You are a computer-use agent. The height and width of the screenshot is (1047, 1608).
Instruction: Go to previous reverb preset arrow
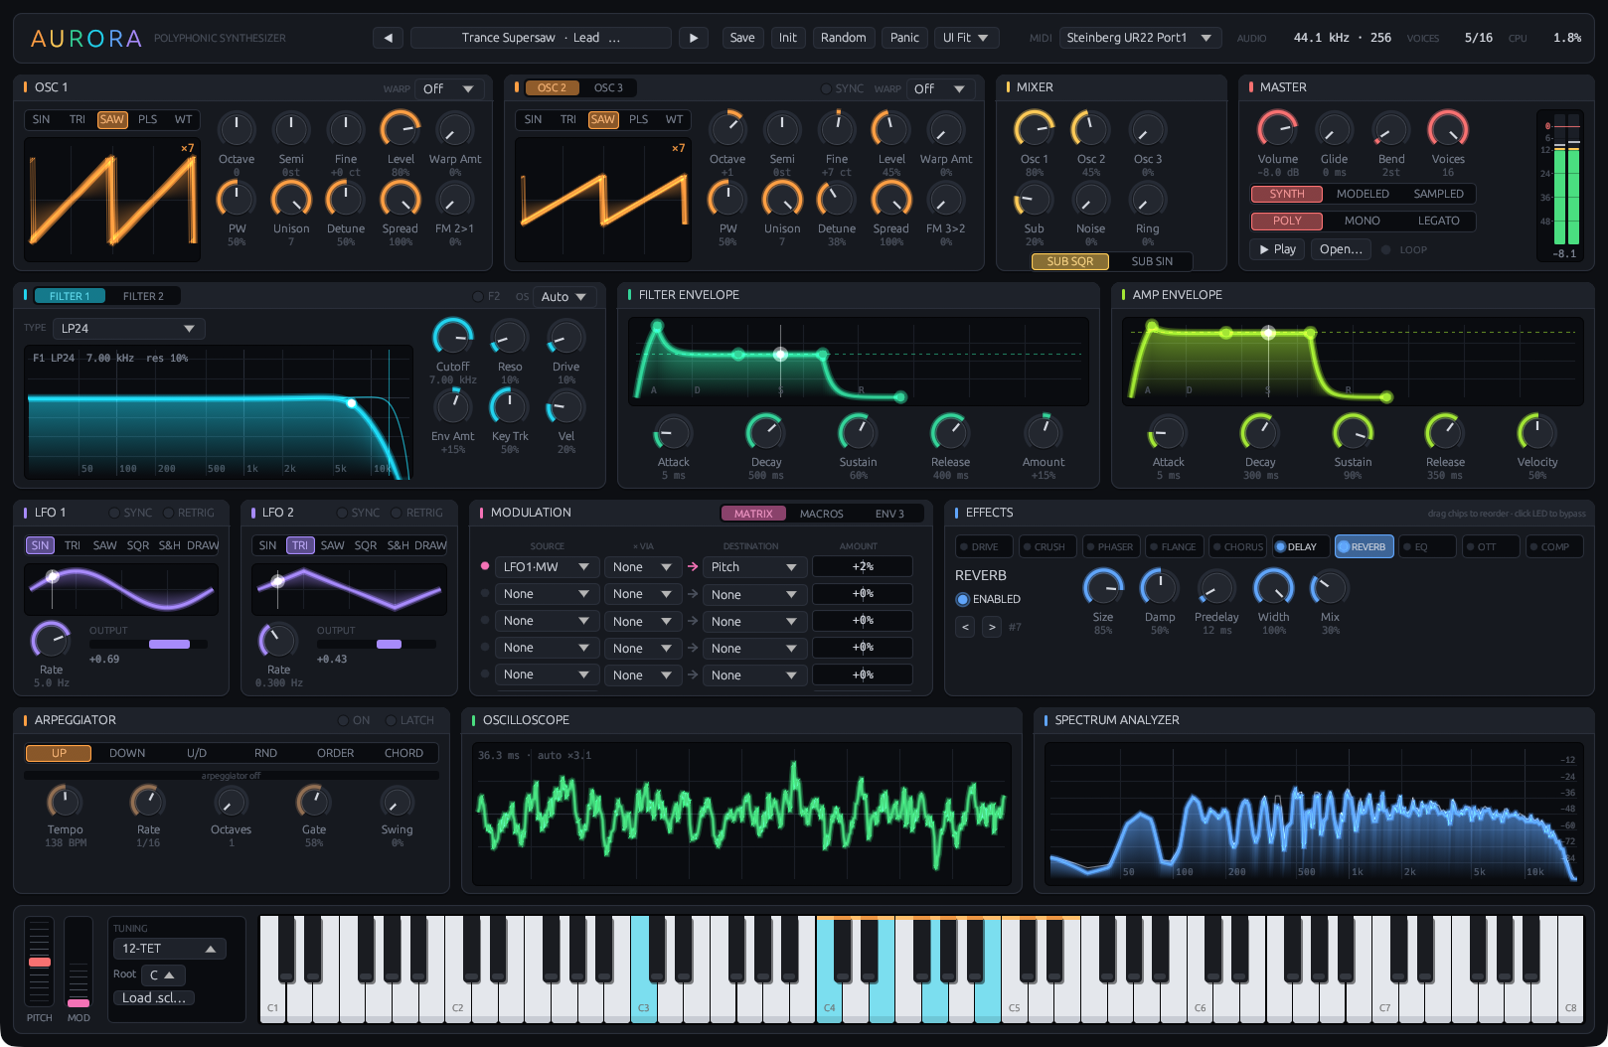pyautogui.click(x=965, y=627)
